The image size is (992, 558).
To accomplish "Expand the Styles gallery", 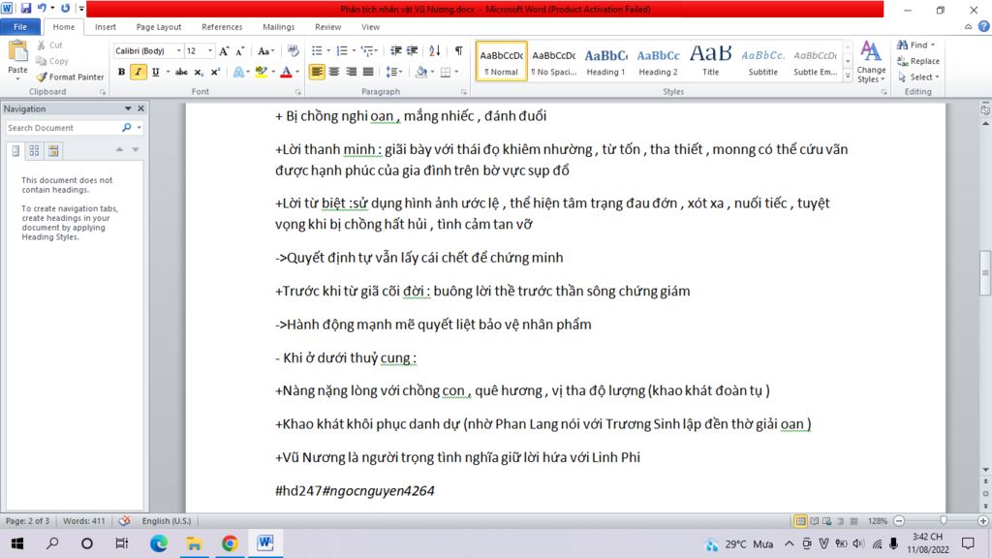I will (x=848, y=76).
